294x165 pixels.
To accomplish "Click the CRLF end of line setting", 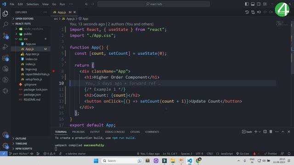I will pyautogui.click(x=209, y=154).
